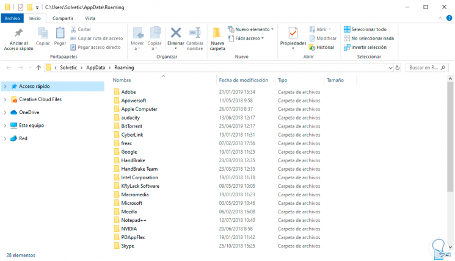Click Pin to Quick access (Anclar al Acceso rápido)
The height and width of the screenshot is (261, 455).
[x=18, y=39]
